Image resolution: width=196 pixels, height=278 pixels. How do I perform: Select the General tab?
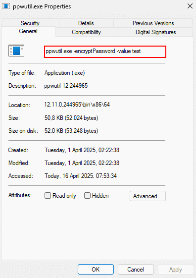click(x=28, y=31)
